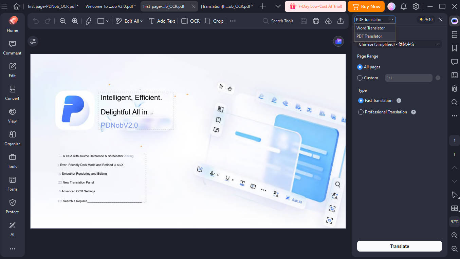
Task: Open the Home panel in left sidebar
Action: tap(12, 24)
